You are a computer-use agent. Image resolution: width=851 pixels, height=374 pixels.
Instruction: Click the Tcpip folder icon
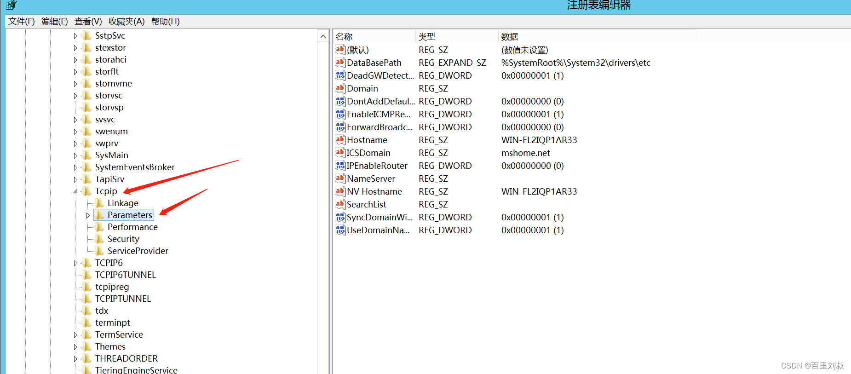click(86, 191)
